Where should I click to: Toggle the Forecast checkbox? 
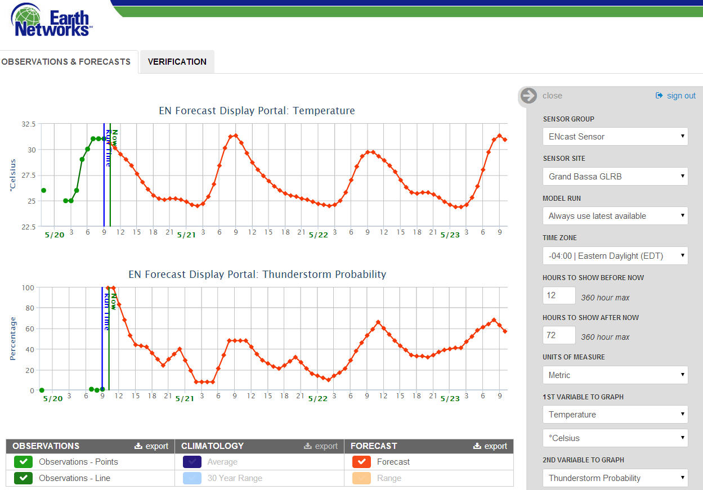tap(361, 462)
